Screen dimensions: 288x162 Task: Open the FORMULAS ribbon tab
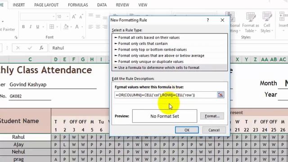(x=78, y=5)
